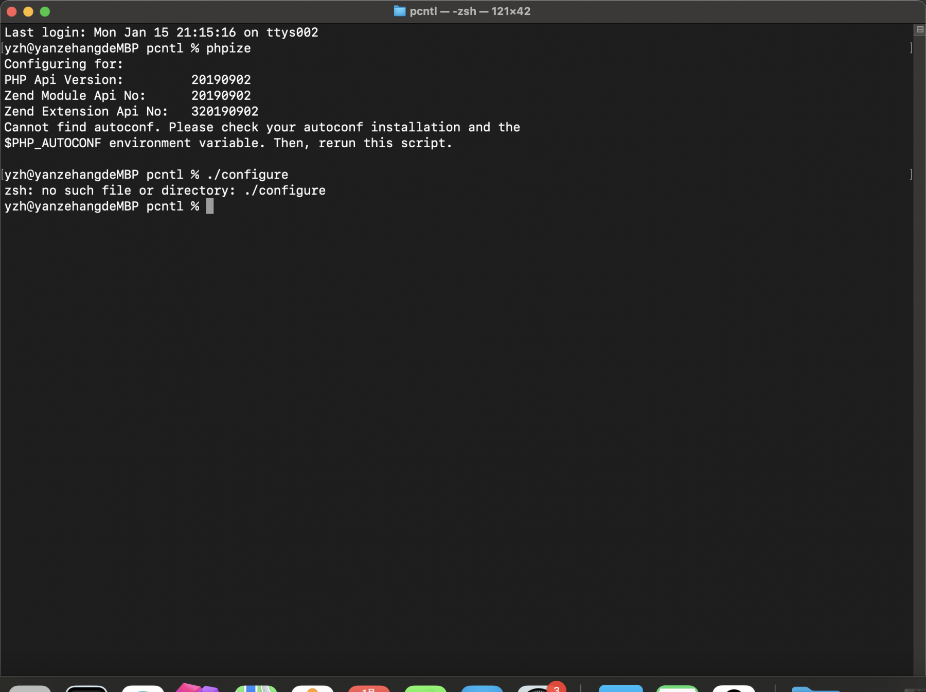Image resolution: width=926 pixels, height=692 pixels.
Task: Click the "phpize" command text
Action: click(x=228, y=48)
